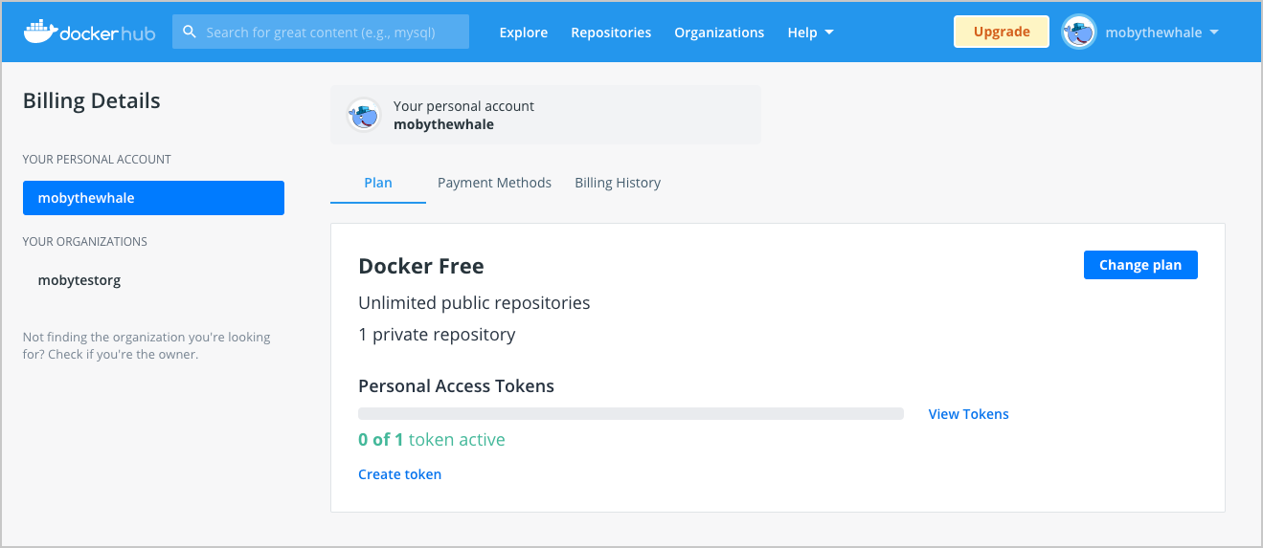Open the Explore page
Image resolution: width=1263 pixels, height=548 pixels.
click(x=524, y=33)
